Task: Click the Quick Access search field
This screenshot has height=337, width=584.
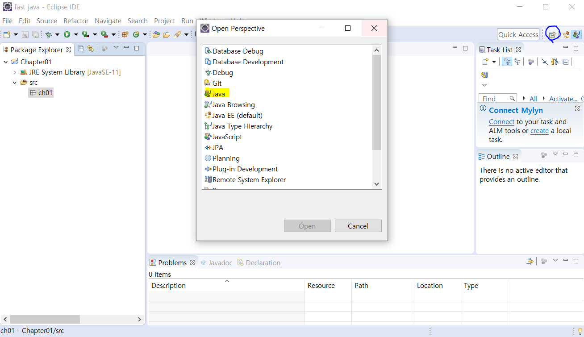Action: coord(518,34)
